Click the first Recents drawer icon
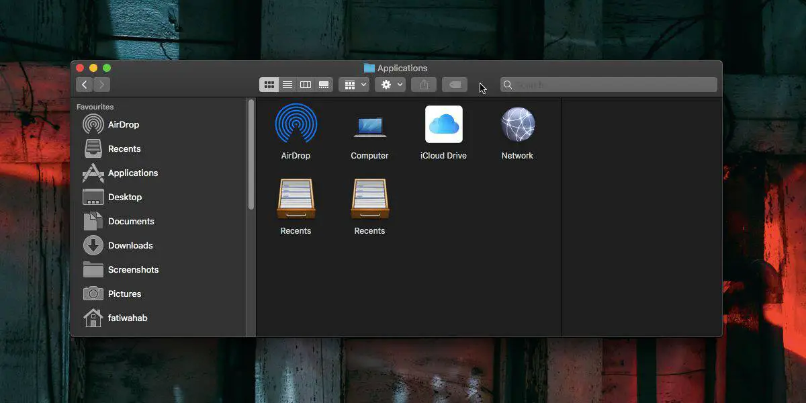 pos(296,199)
